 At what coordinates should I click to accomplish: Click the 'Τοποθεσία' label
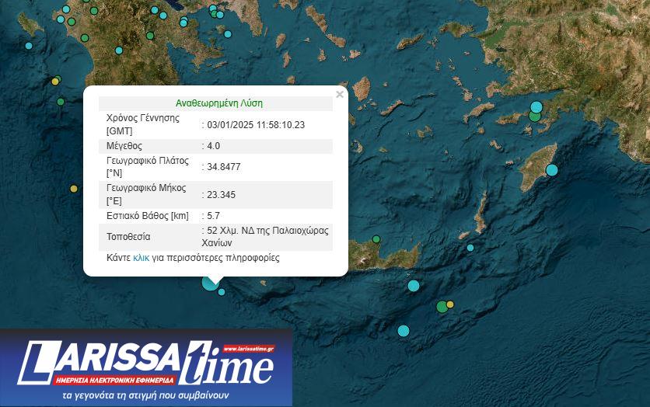[128, 237]
